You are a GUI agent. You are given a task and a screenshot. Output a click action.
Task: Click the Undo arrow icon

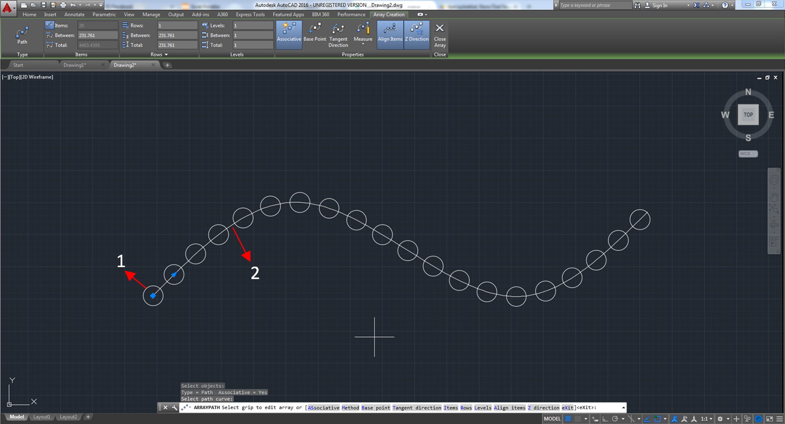73,5
